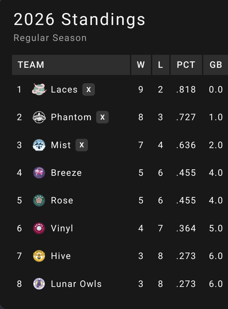The height and width of the screenshot is (309, 228).
Task: Click the Regular Season subtitle
Action: [x=50, y=38]
